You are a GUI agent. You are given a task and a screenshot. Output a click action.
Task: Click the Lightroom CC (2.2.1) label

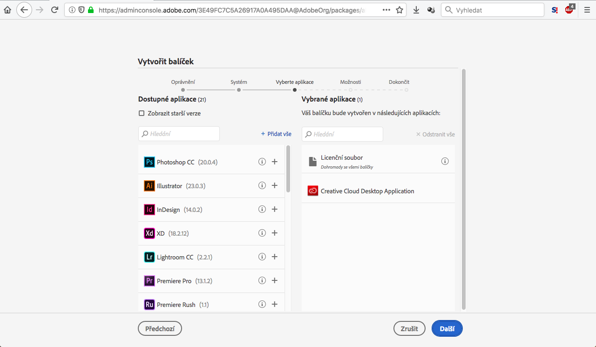click(x=184, y=257)
